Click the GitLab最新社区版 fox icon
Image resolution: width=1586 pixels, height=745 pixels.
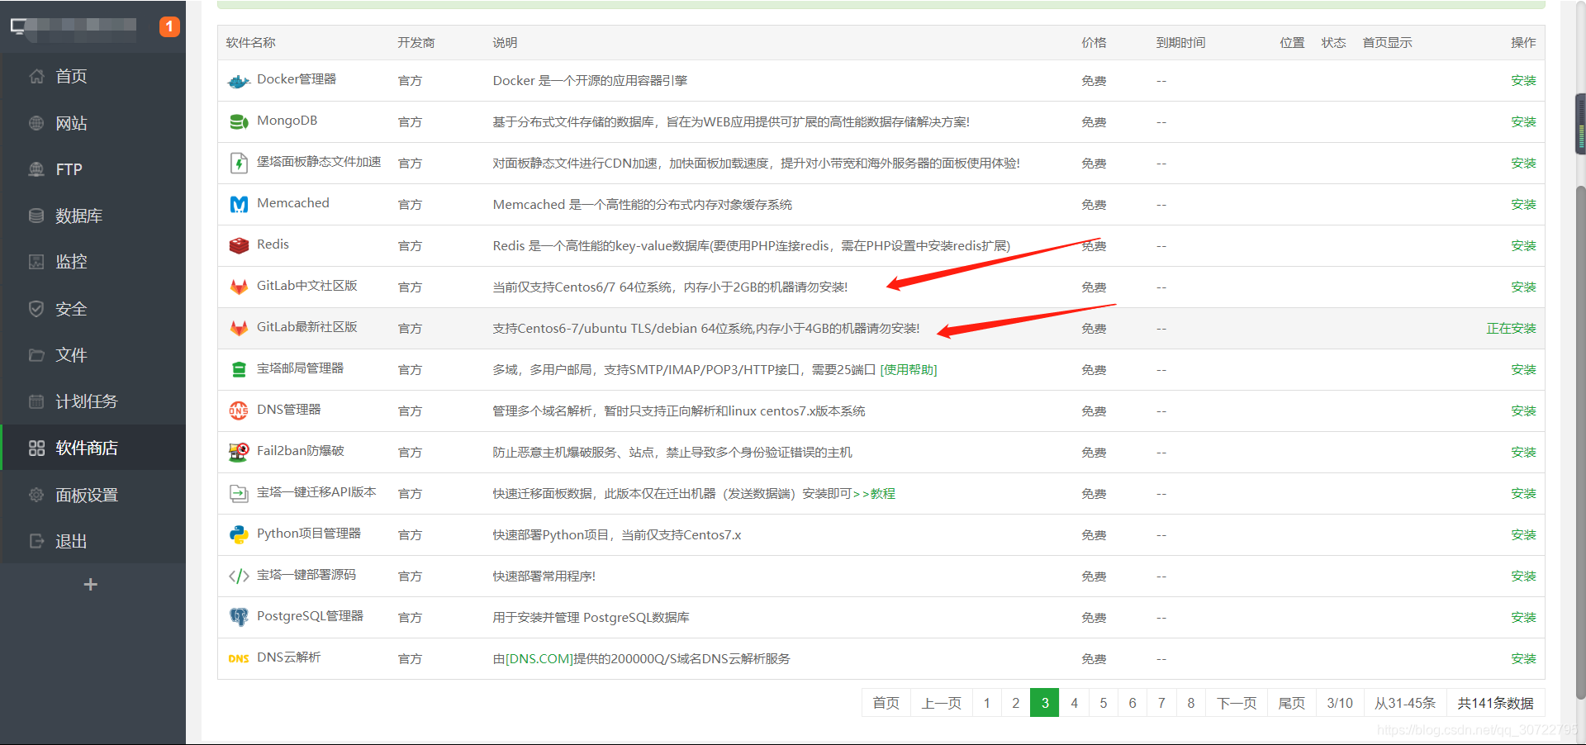point(239,329)
